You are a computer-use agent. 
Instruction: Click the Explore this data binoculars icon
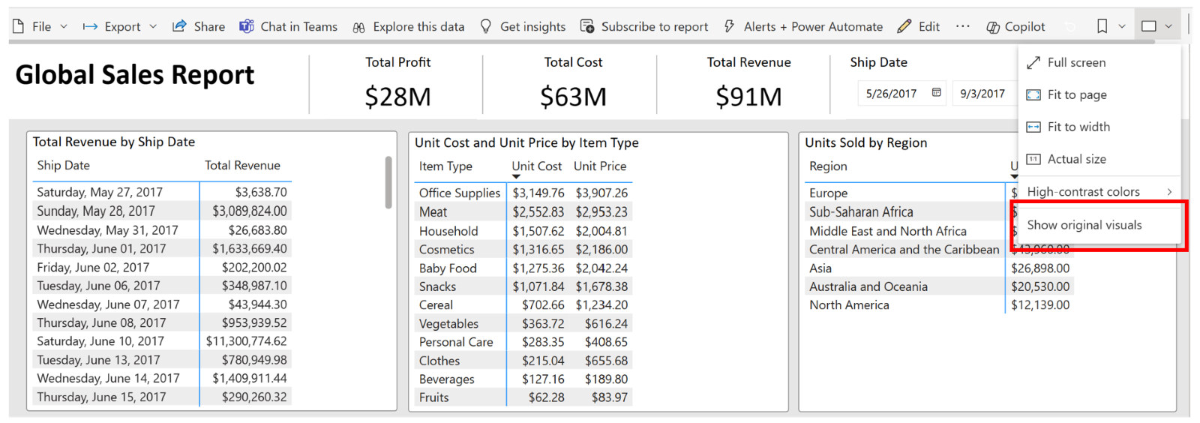click(359, 27)
